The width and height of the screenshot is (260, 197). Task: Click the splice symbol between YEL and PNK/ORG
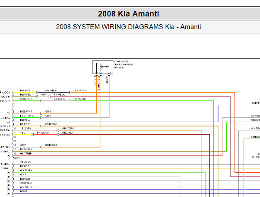pos(33,134)
